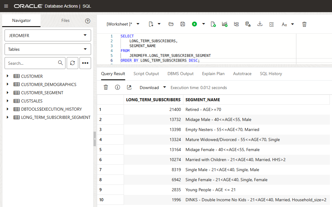Open the Tables object type dropdown
332x207 pixels.
(x=48, y=49)
